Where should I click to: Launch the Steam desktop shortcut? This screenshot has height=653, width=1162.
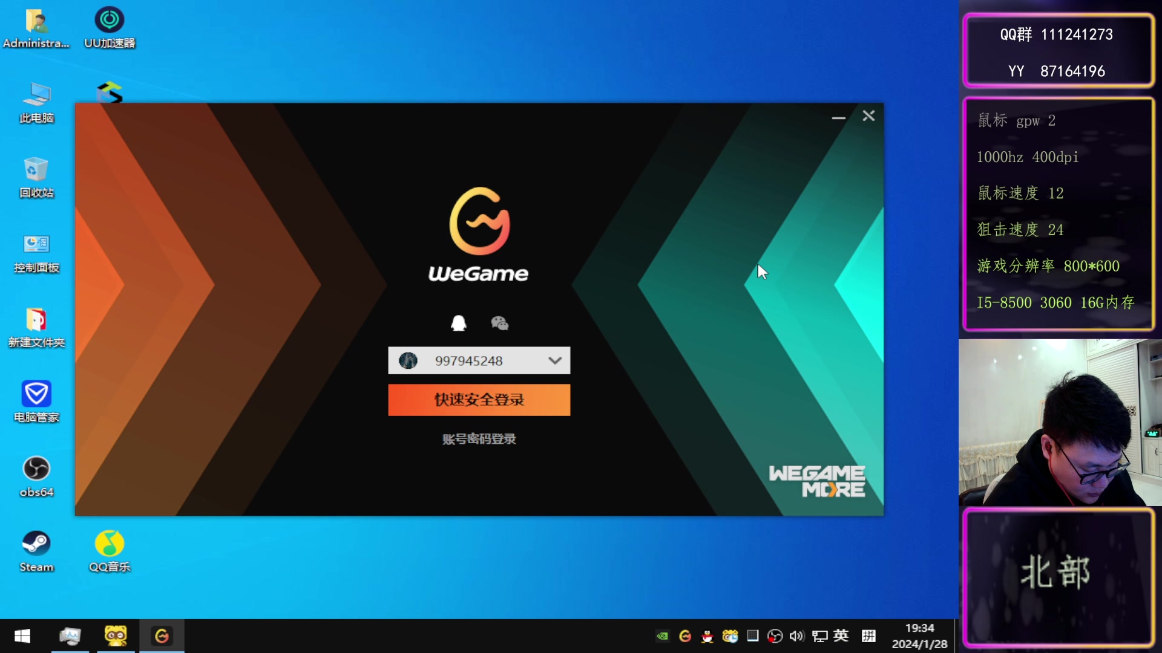(x=36, y=551)
